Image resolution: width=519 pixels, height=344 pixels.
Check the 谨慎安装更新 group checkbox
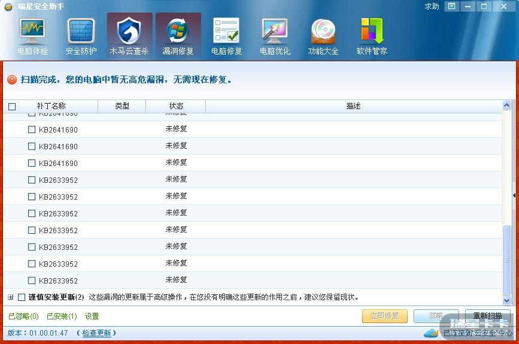click(x=22, y=297)
